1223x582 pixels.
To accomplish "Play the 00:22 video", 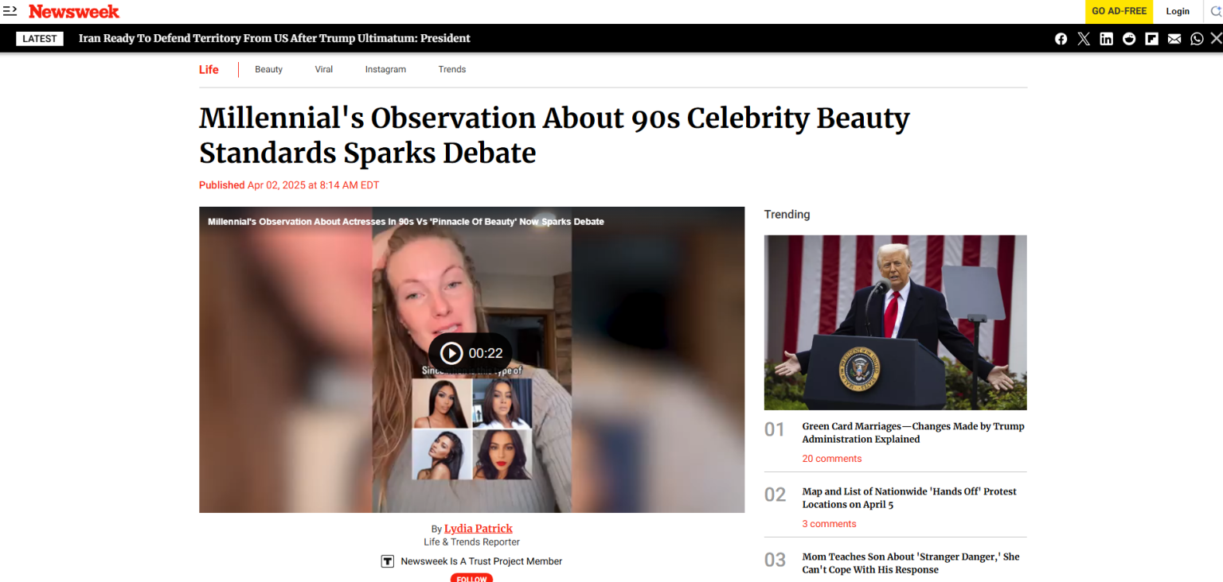I will tap(471, 353).
